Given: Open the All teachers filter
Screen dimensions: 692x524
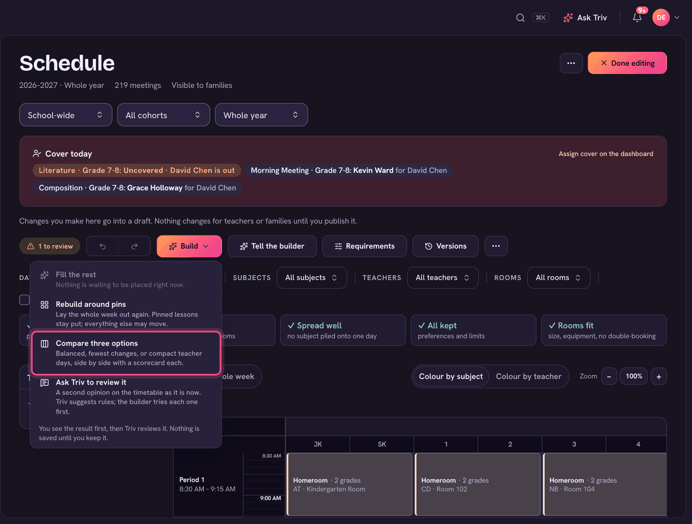Looking at the screenshot, I should [x=443, y=278].
